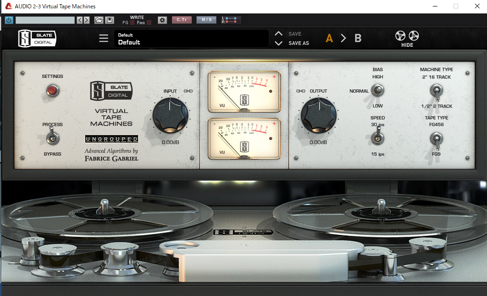
Task: Copy A to B with the arrow
Action: [x=343, y=38]
